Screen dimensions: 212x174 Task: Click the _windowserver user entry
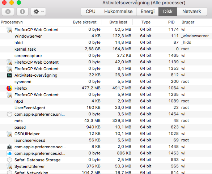(195, 36)
